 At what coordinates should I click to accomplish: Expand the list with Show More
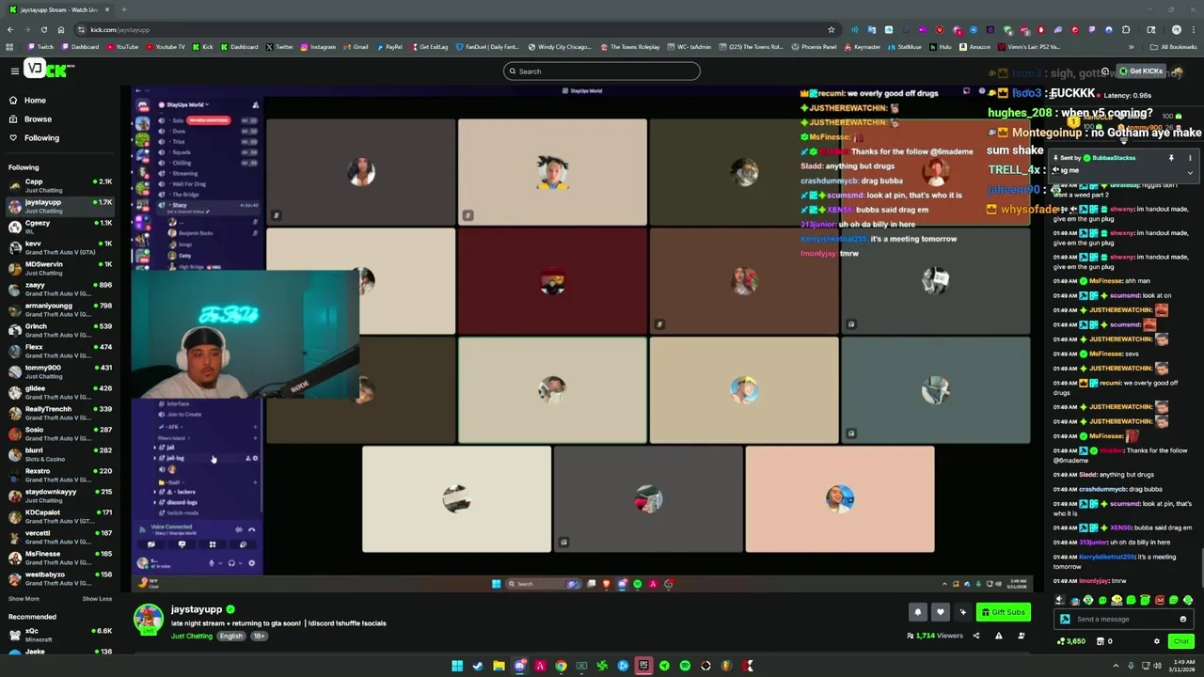pos(24,599)
